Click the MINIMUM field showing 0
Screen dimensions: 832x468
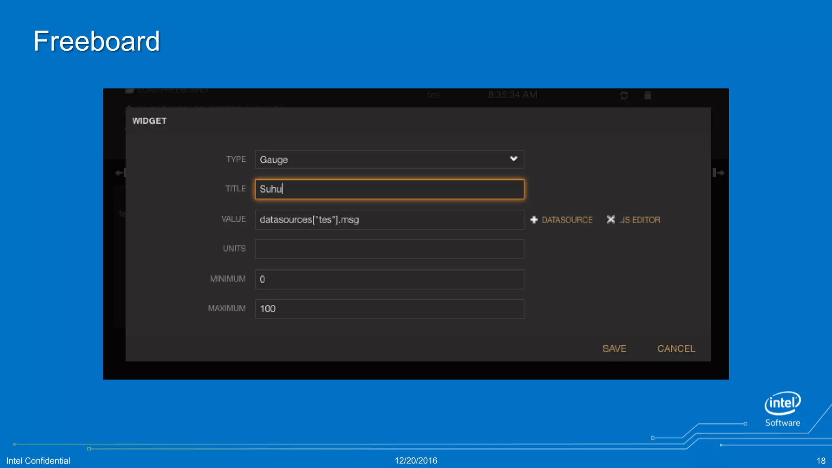tap(389, 279)
